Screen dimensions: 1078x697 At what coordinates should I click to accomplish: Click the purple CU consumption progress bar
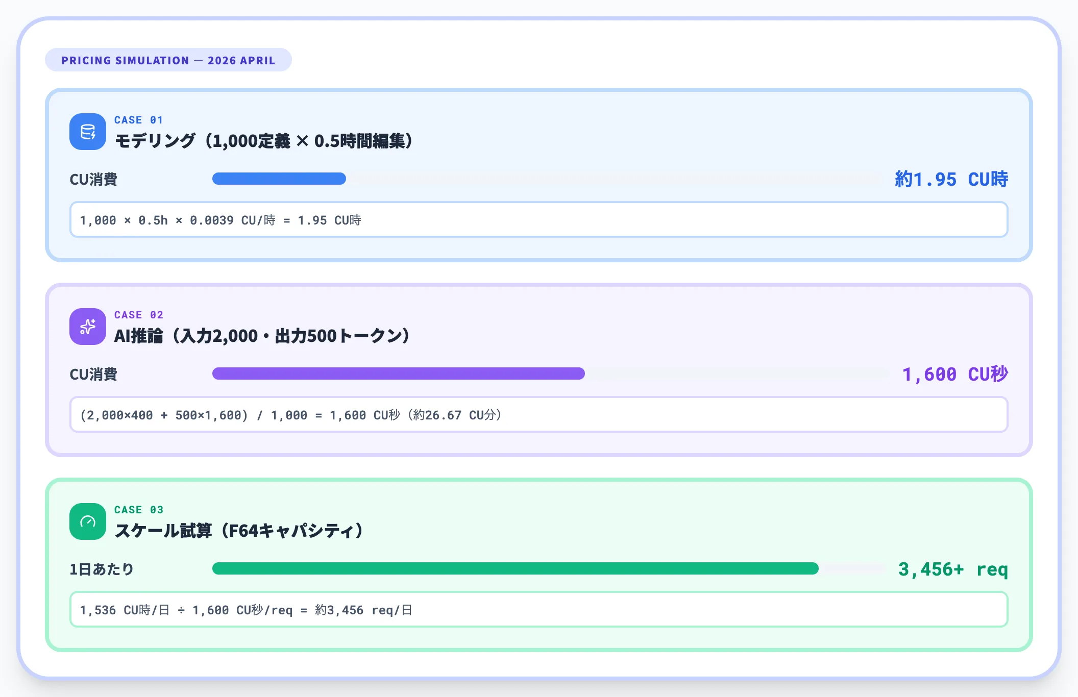[398, 374]
